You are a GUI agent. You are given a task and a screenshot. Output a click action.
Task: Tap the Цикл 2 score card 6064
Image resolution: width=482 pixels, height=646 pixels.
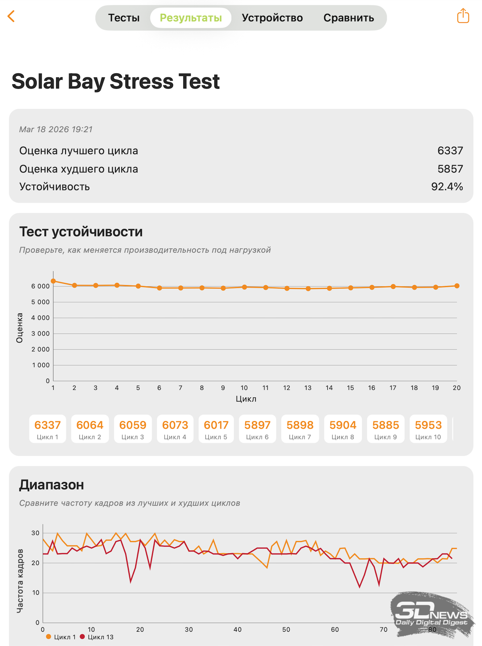[x=90, y=429]
